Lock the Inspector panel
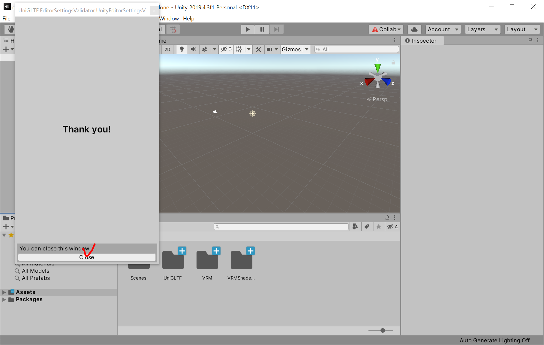The width and height of the screenshot is (544, 345). [530, 40]
